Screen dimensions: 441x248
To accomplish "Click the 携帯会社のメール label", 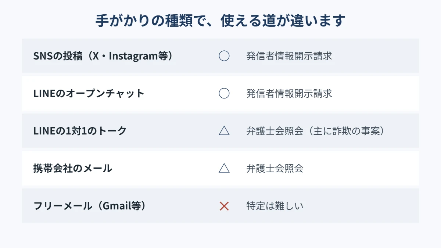I will click(x=73, y=168).
